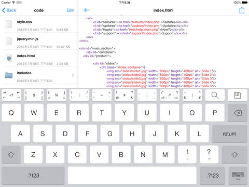This screenshot has height=187, width=249.
Task: Tap the blue includes folder icon
Action: click(x=9, y=75)
